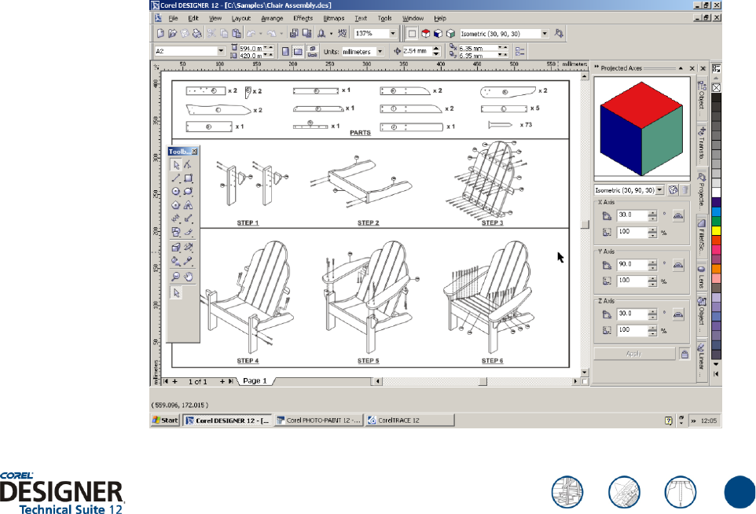756x514 pixels.
Task: Click the Open file icon
Action: [x=172, y=33]
